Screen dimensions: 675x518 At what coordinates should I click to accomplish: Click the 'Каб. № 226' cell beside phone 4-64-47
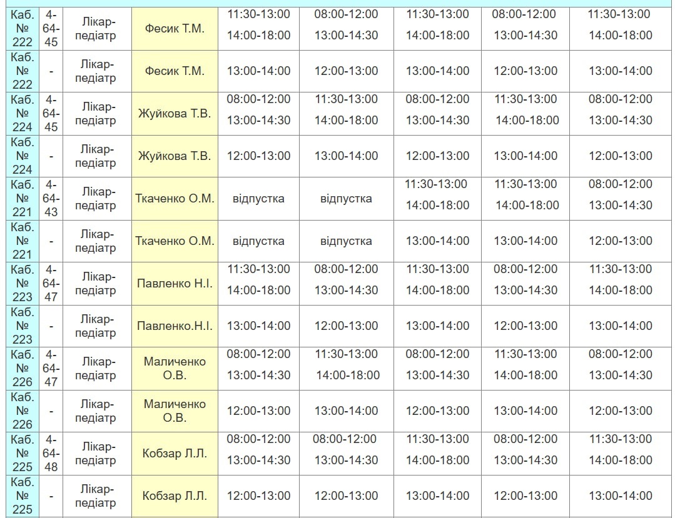click(x=23, y=368)
